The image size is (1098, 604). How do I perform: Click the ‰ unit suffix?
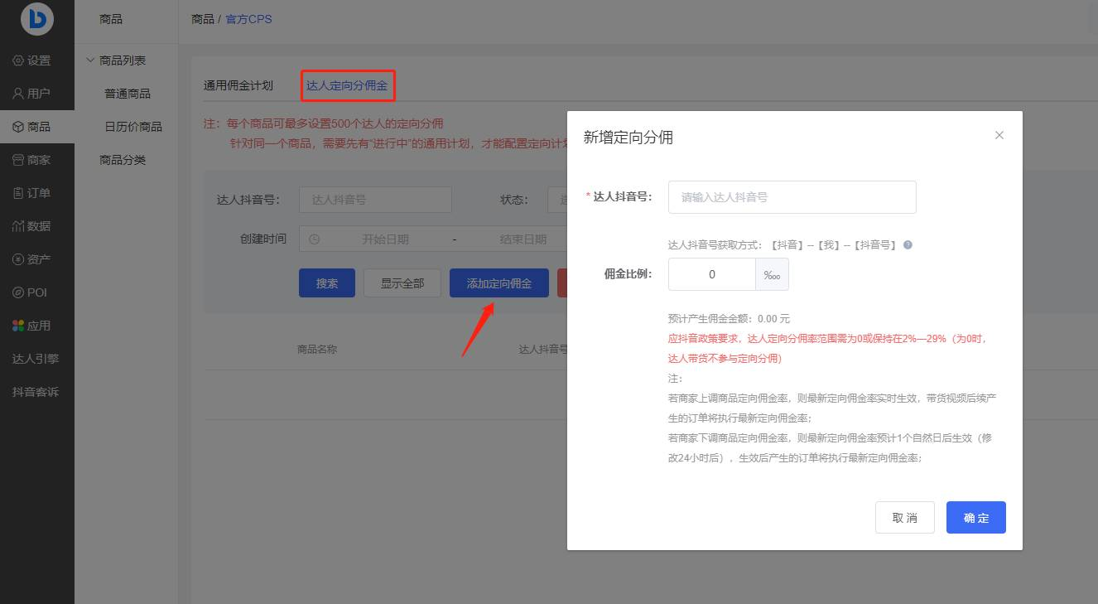point(772,274)
